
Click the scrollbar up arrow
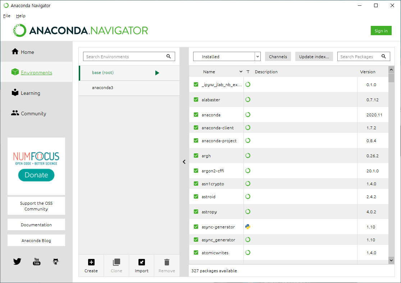pyautogui.click(x=391, y=69)
